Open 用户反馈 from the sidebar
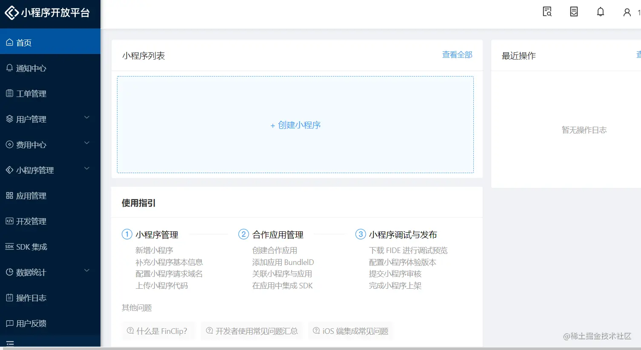 [x=50, y=323]
